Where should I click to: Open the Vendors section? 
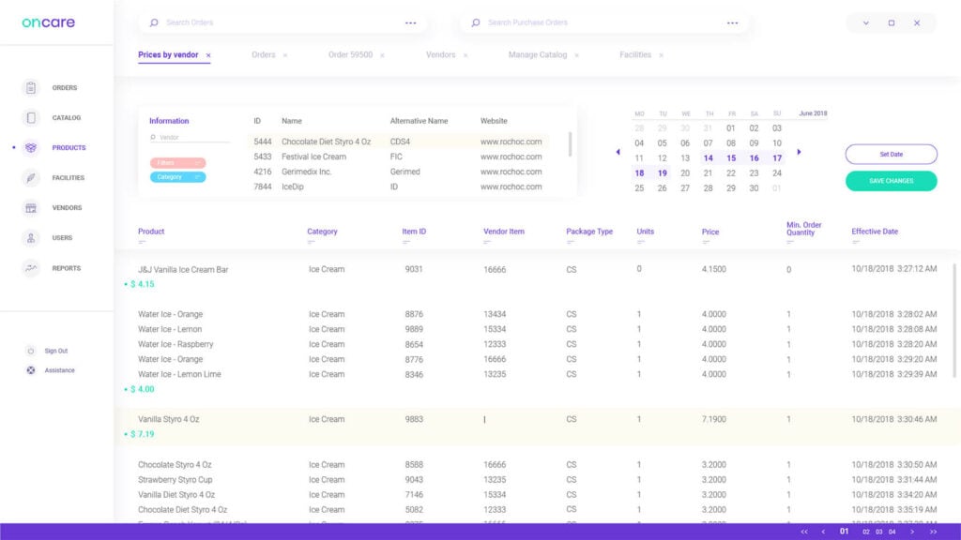coord(56,207)
